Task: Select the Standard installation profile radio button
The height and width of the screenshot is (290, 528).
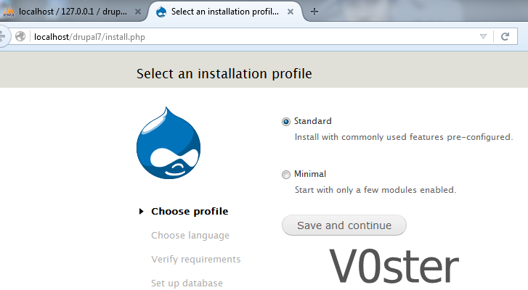Action: [x=286, y=122]
